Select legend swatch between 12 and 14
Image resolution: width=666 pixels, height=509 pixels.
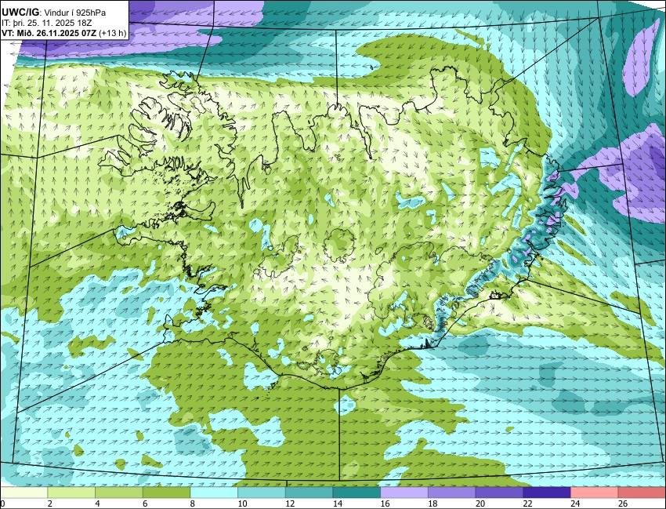309,493
